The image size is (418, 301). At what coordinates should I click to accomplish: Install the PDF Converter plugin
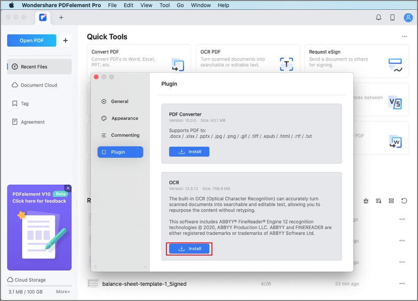(x=189, y=151)
